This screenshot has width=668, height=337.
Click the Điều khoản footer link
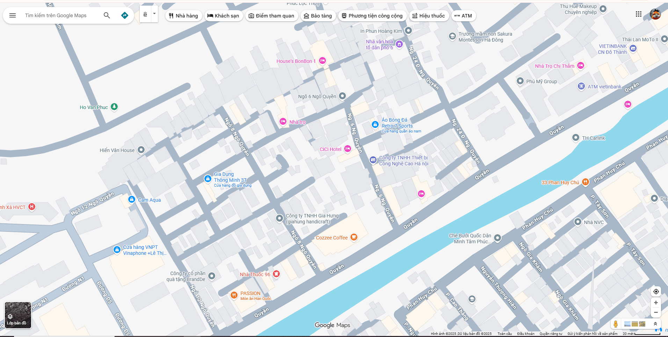pyautogui.click(x=525, y=334)
